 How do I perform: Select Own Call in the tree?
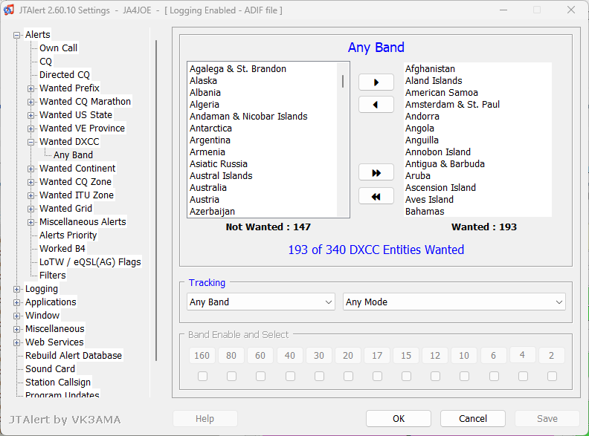[58, 48]
